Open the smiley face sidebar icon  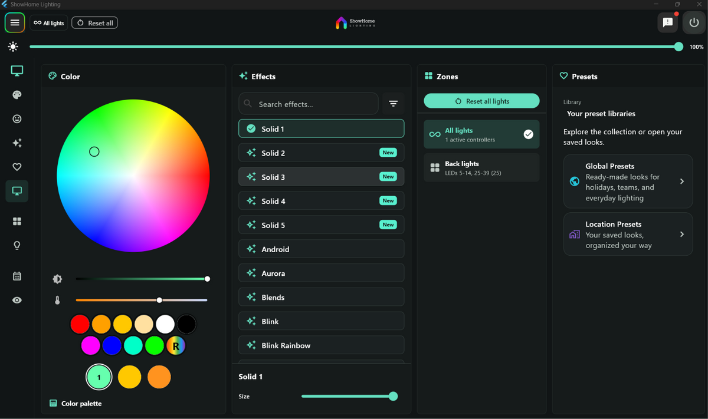tap(17, 119)
